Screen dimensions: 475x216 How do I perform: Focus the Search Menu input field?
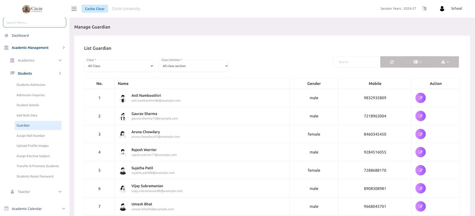tap(35, 22)
